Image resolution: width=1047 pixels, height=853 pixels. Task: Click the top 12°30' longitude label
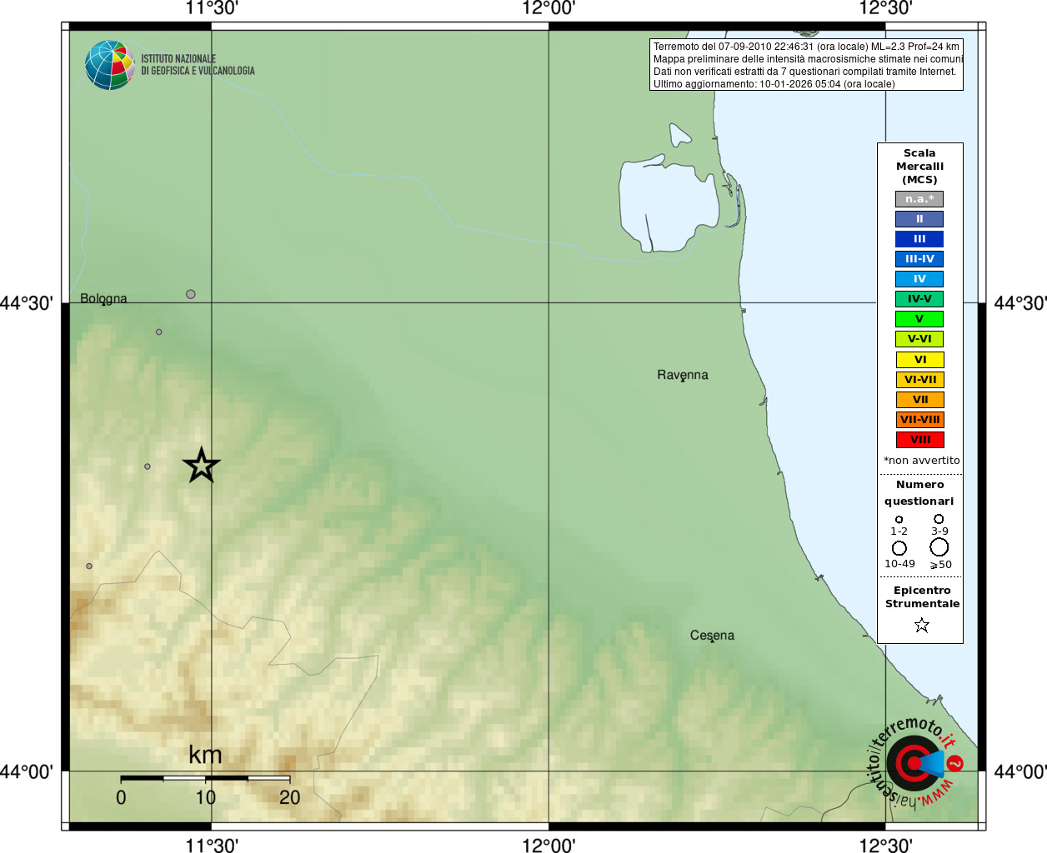[885, 8]
